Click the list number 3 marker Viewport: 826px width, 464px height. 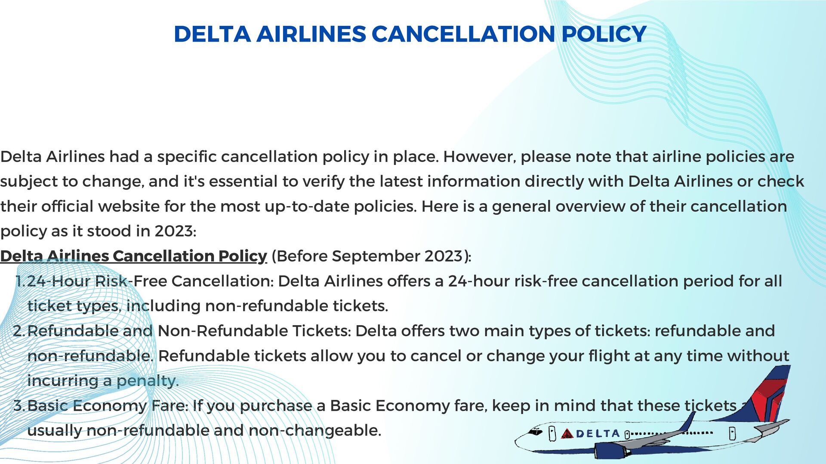(18, 406)
